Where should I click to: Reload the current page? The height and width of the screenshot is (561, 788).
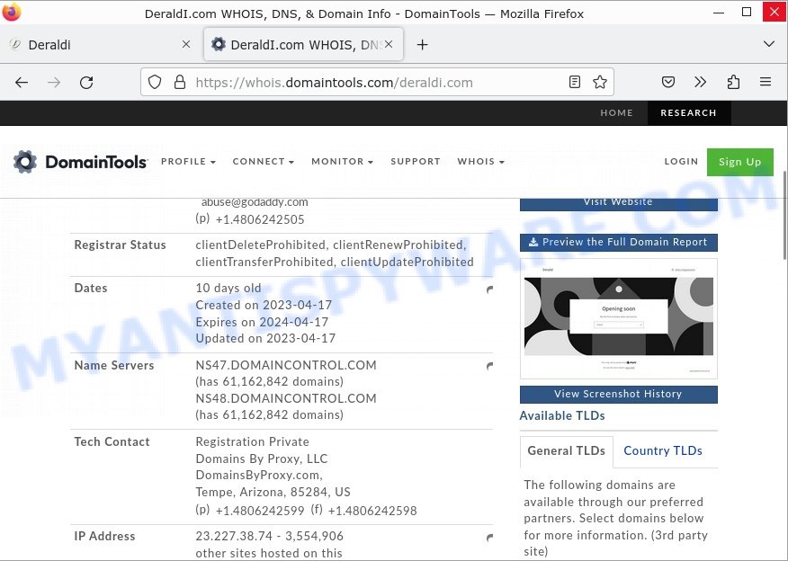click(x=86, y=83)
